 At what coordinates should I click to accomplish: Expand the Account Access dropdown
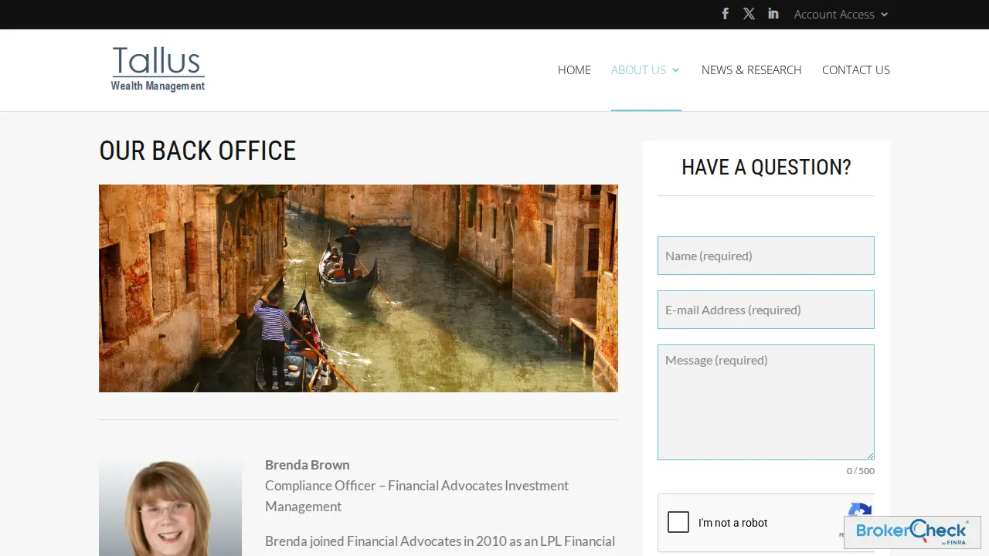[x=841, y=14]
